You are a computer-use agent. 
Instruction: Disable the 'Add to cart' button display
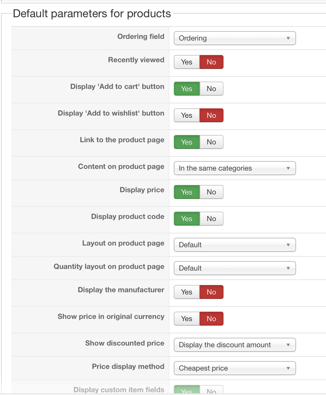coord(211,89)
